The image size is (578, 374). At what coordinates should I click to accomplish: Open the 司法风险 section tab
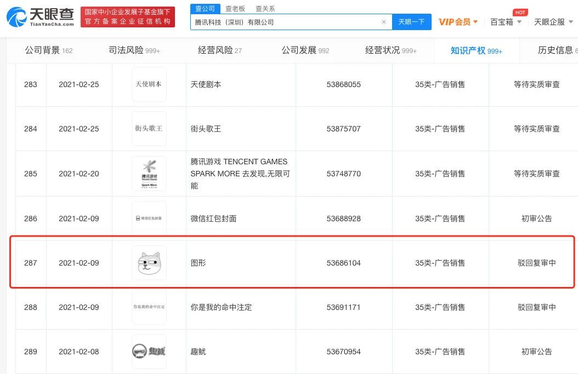tap(134, 50)
